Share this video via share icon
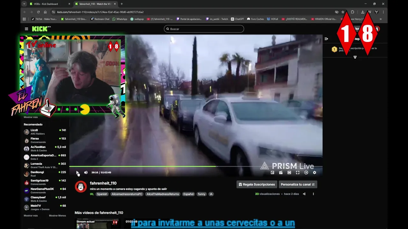 tap(304, 194)
